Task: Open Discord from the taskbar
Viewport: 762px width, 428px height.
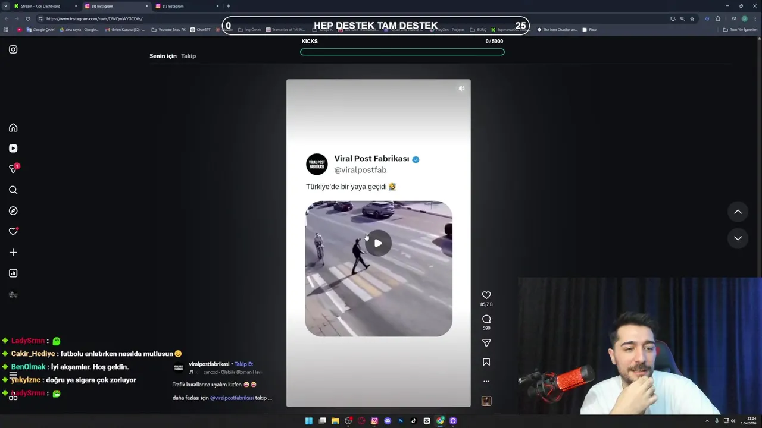Action: coord(388,421)
